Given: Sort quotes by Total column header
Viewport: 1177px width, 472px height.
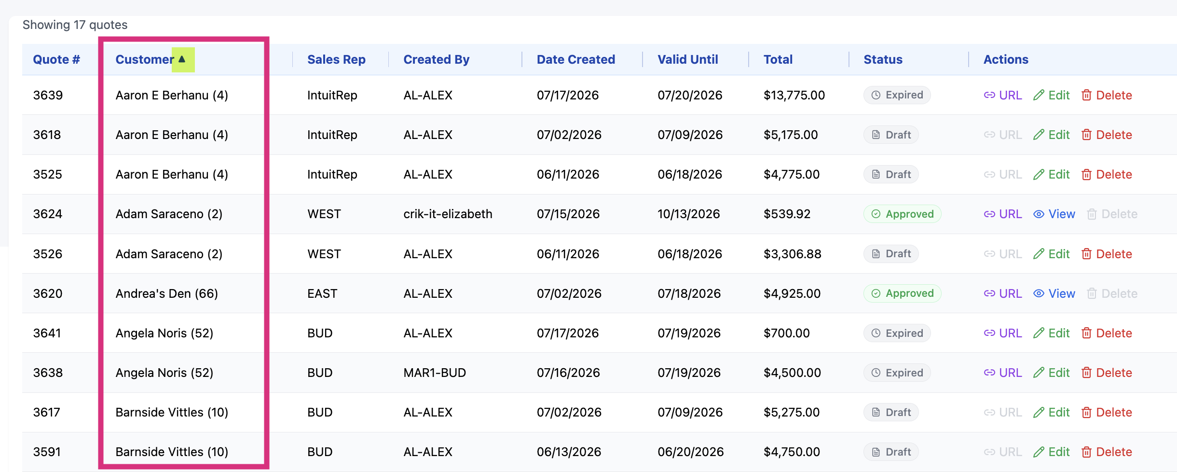Looking at the screenshot, I should click(778, 59).
